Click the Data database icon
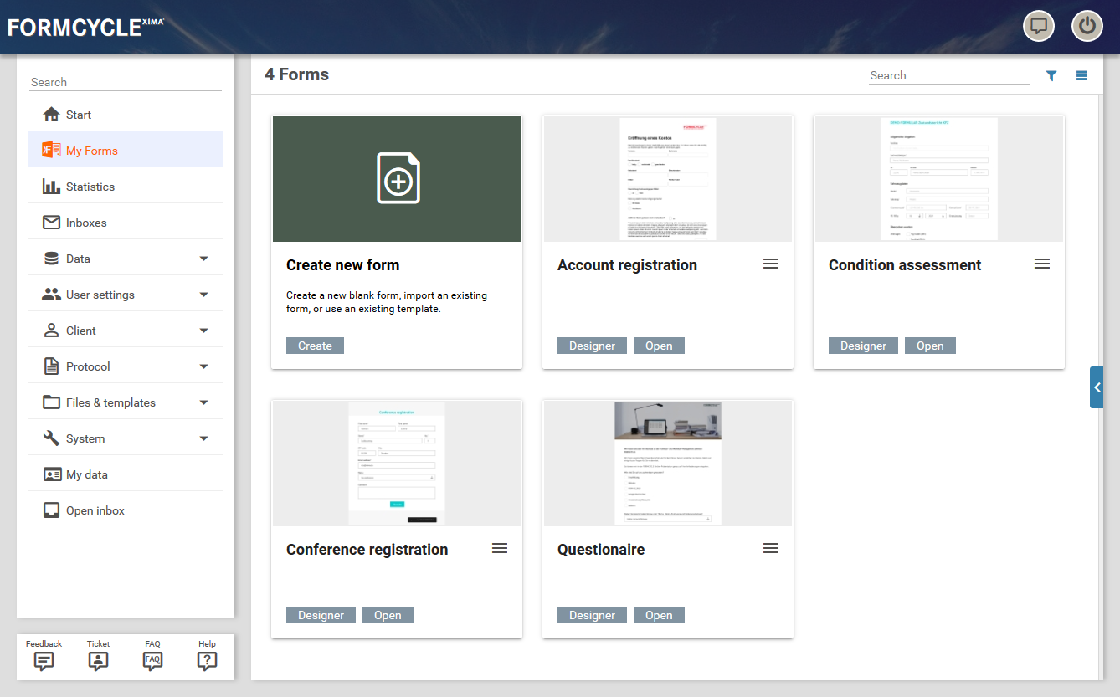 [52, 259]
